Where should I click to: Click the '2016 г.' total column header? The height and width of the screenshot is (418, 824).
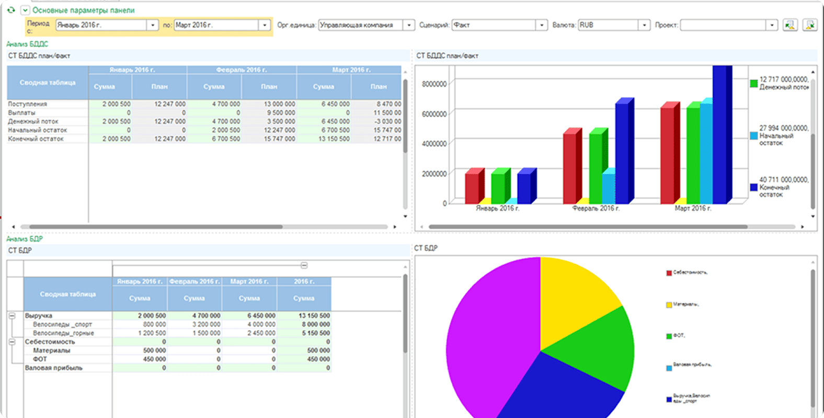(x=304, y=281)
